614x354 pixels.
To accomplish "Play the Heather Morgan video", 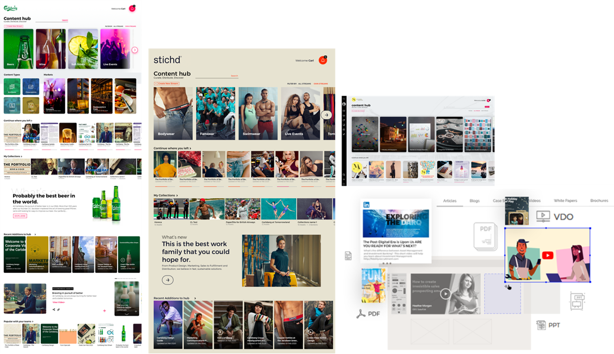I will point(446,294).
